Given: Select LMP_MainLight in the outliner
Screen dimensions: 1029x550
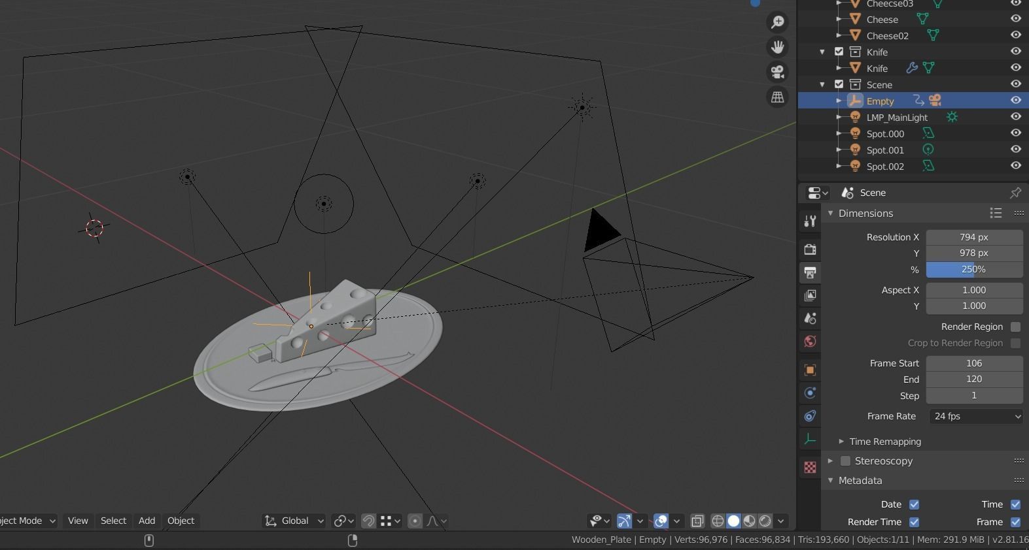Looking at the screenshot, I should (897, 117).
